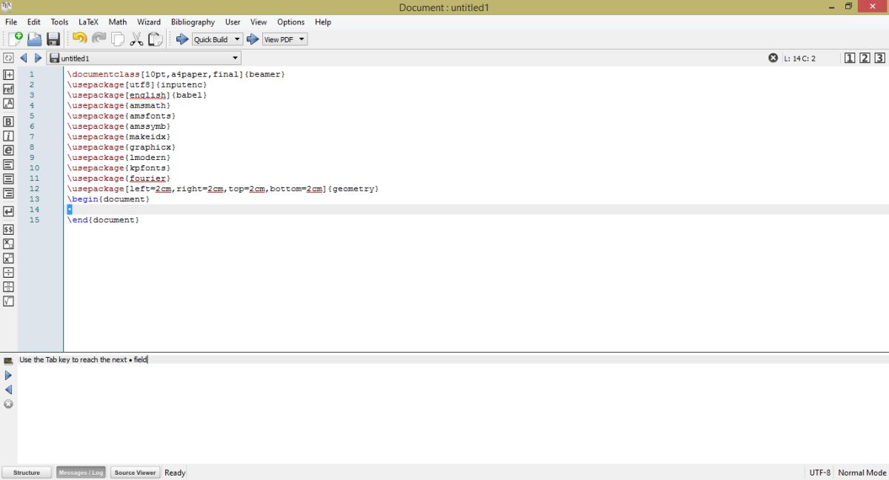
Task: Open the View menu
Action: [x=259, y=22]
